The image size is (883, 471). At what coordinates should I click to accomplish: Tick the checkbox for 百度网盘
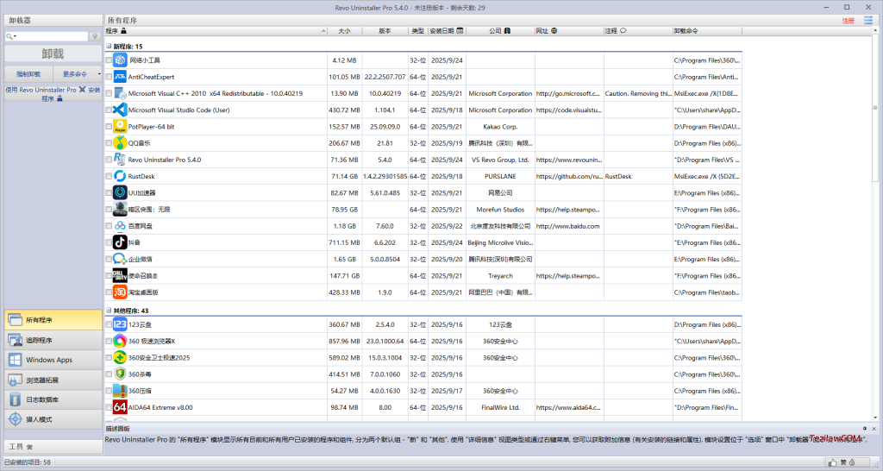[109, 226]
